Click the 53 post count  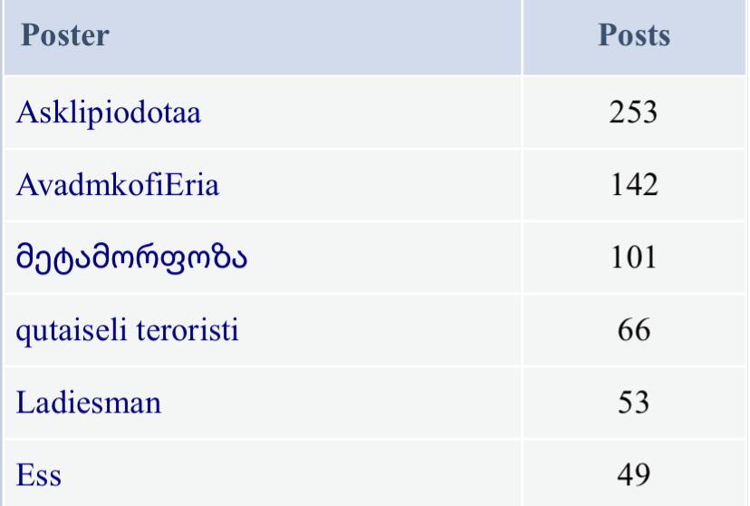(633, 402)
